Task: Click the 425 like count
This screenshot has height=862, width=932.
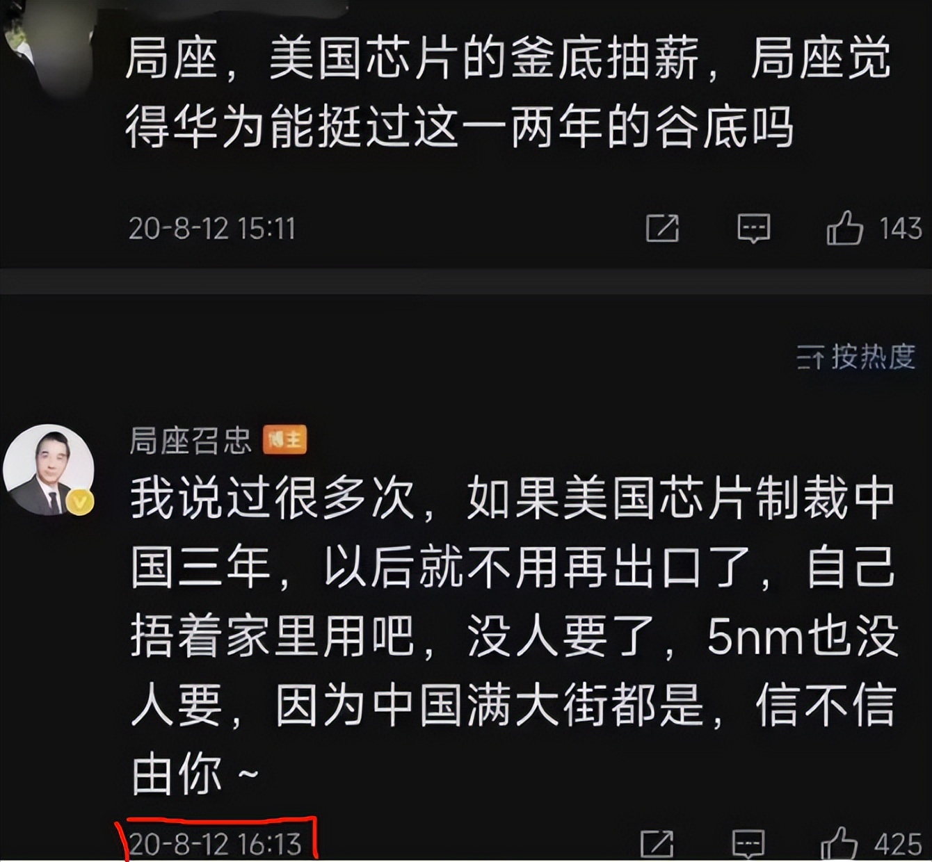Action: tap(898, 845)
